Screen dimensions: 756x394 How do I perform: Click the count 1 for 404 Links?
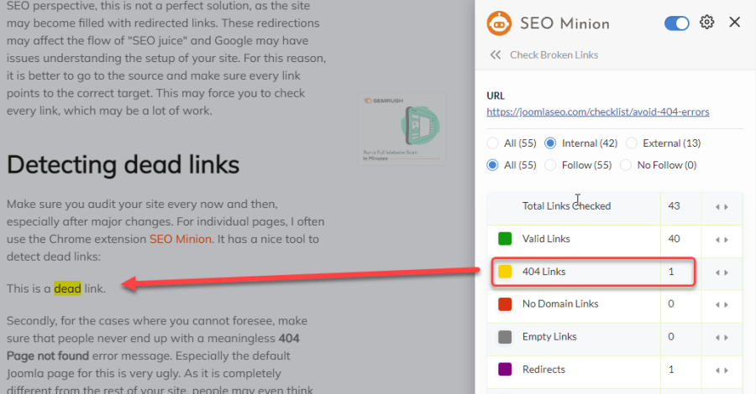point(670,272)
